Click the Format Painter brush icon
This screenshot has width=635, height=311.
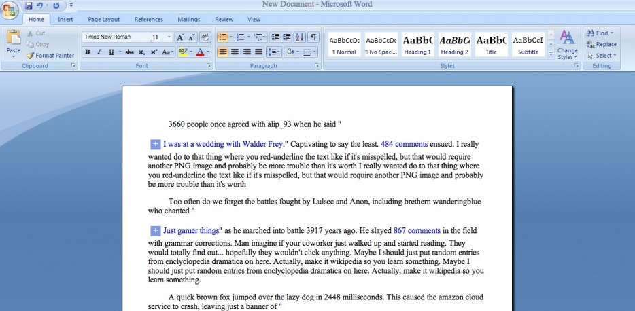(x=30, y=56)
